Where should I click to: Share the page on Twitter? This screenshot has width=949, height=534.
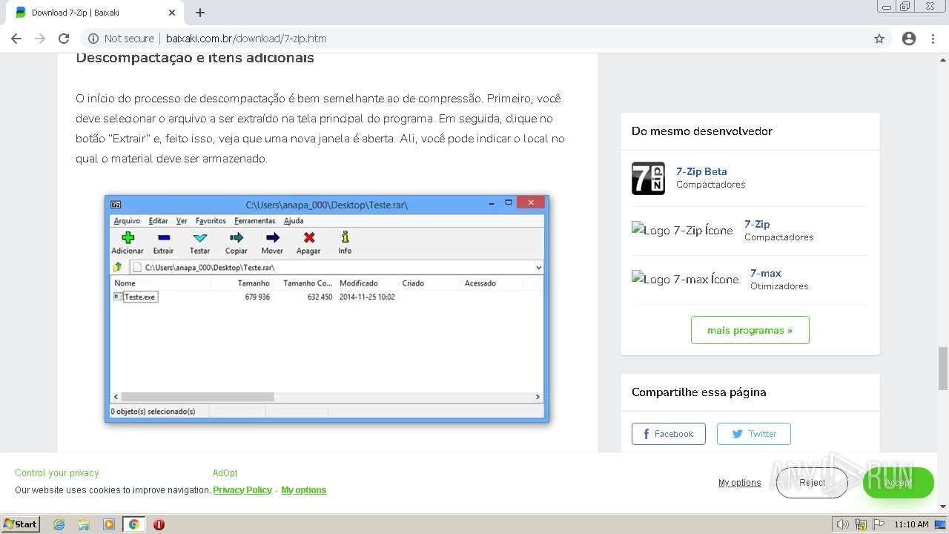click(753, 434)
